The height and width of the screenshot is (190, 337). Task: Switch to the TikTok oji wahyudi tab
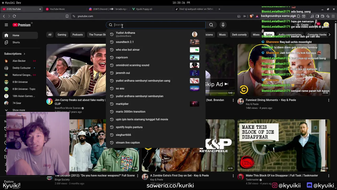click(195, 9)
